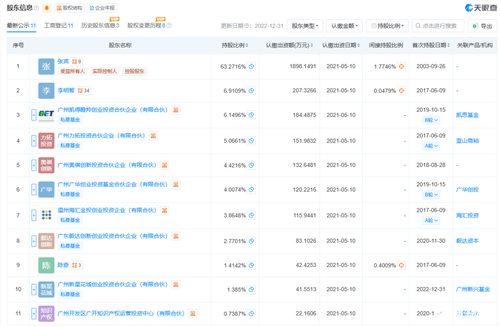Expand the 广州广华创业投资基金 row
The height and width of the screenshot is (327, 501).
coord(34,189)
